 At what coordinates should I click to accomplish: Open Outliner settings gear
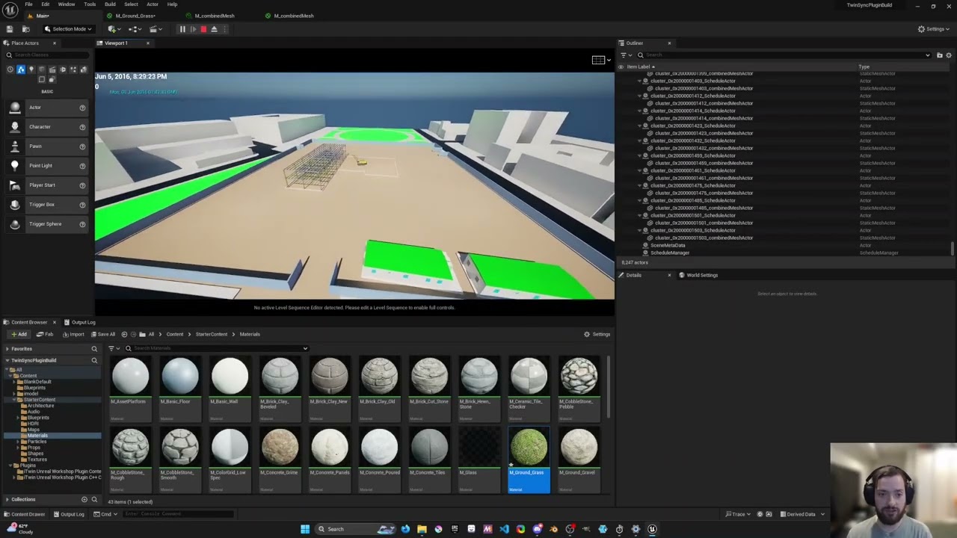point(949,55)
